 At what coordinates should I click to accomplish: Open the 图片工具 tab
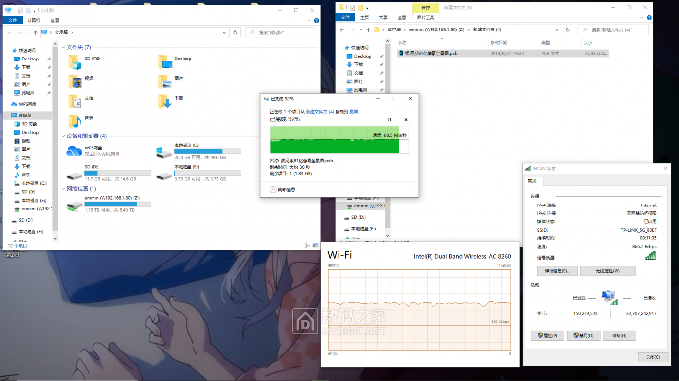point(426,17)
